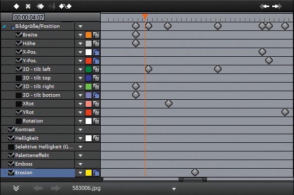Open the dropdown arrow for Y-Pos.
The width and height of the screenshot is (294, 195).
point(80,61)
